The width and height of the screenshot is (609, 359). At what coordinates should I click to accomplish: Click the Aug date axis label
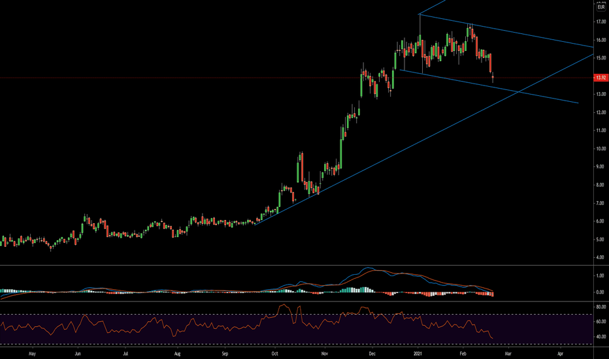(x=178, y=354)
